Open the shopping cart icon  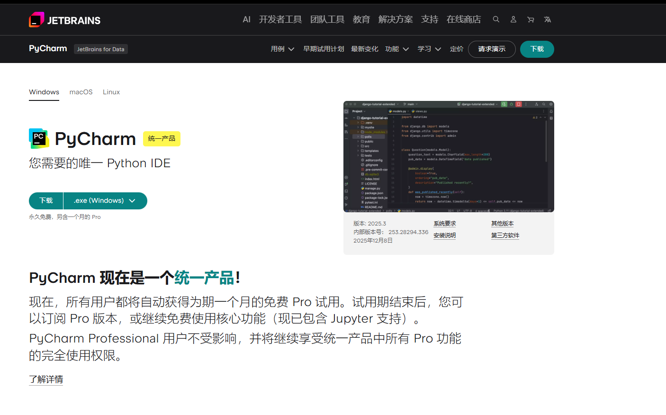pyautogui.click(x=531, y=19)
